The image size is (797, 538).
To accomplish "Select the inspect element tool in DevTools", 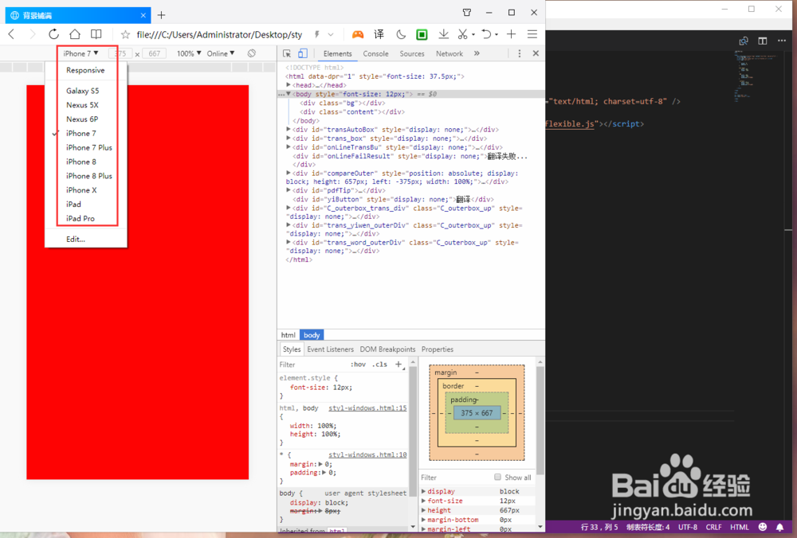I will click(285, 53).
